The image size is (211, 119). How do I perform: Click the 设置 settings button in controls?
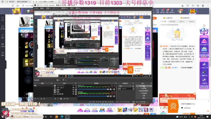point(144,96)
